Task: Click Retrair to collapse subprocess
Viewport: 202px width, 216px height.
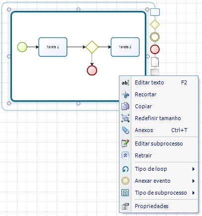Action: click(159, 155)
